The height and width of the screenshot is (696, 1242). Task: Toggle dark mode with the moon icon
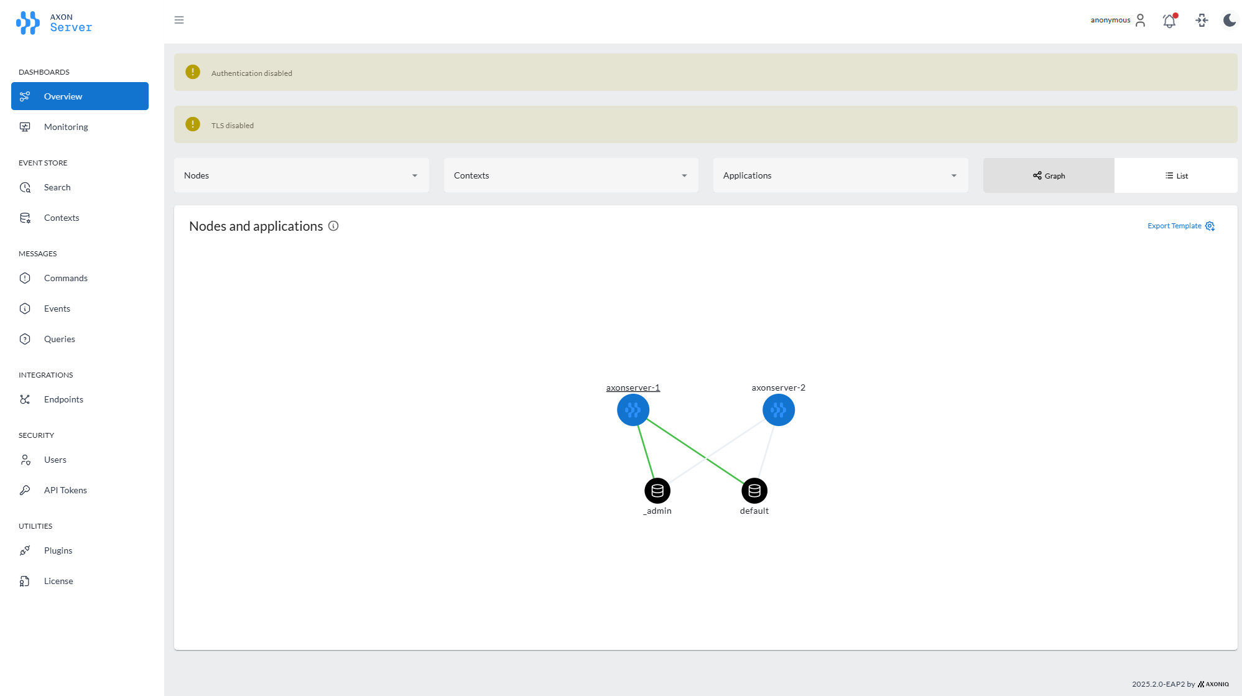coord(1229,20)
